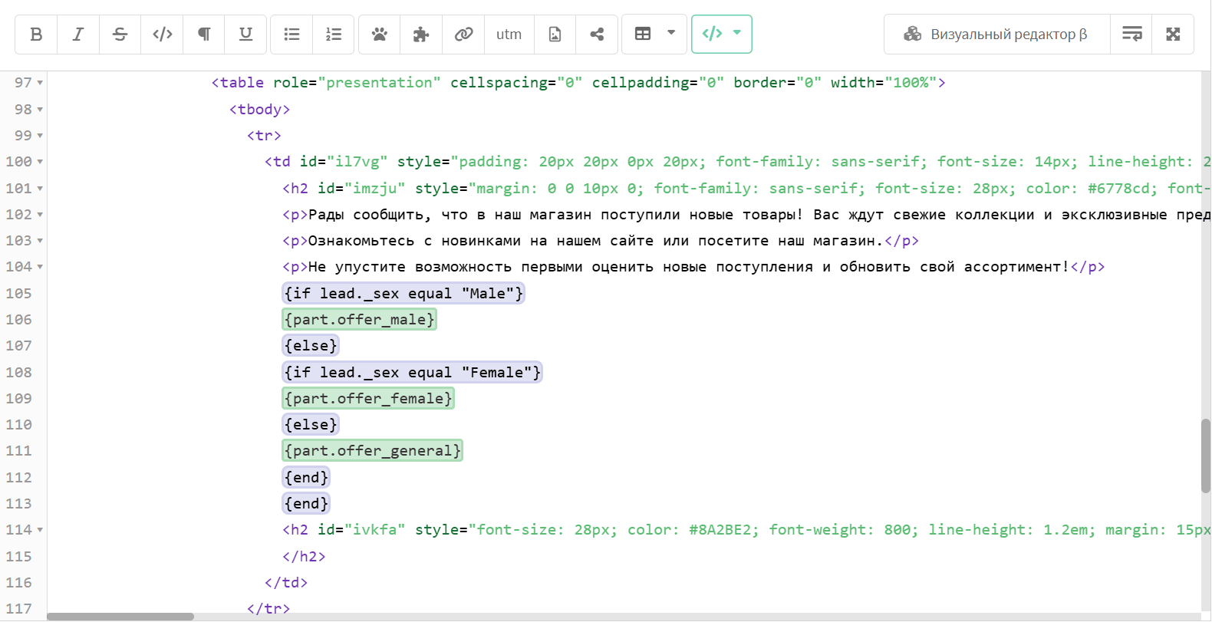Click line number 105 in gutter
The image size is (1212, 622).
click(19, 294)
